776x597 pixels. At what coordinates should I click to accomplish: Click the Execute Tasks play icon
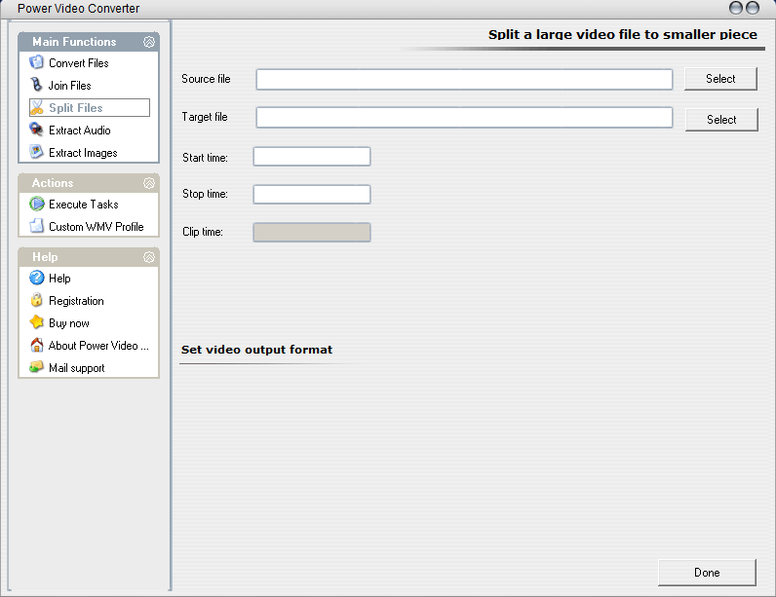click(37, 204)
